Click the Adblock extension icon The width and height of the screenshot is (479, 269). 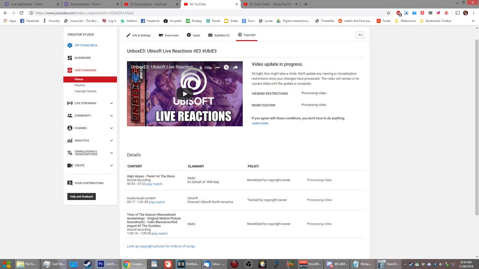398,13
